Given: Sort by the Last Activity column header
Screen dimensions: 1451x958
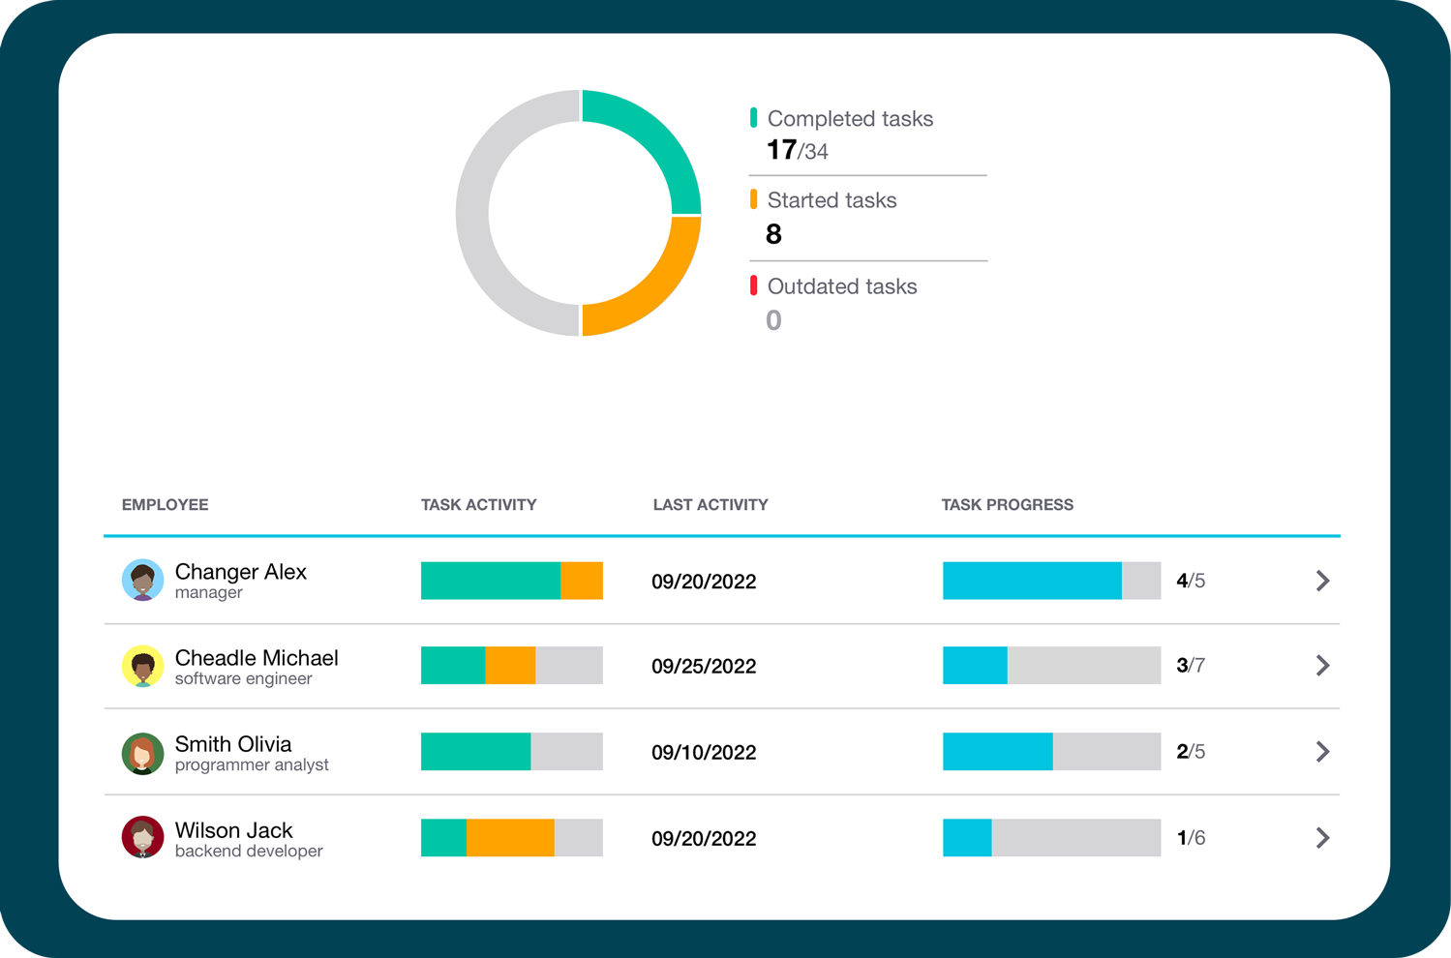Looking at the screenshot, I should pos(710,505).
